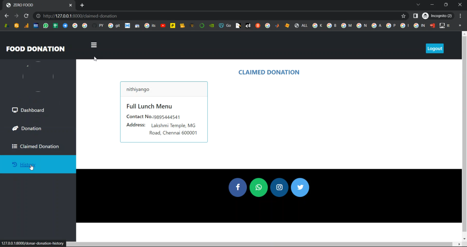Open the ALL globe bookmark

pyautogui.click(x=301, y=26)
